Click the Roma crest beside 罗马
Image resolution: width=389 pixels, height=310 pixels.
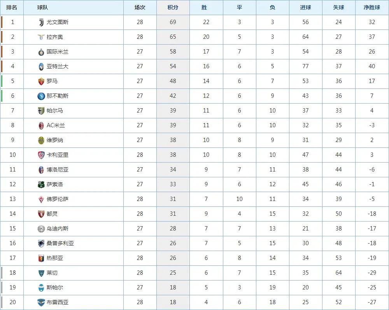41,81
